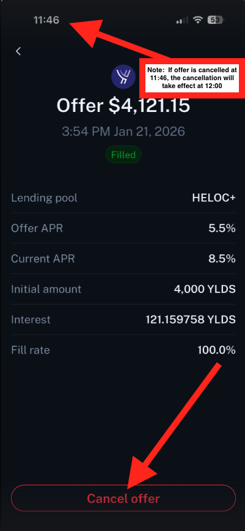245x531 pixels.
Task: Tap the HELOC+ pool value
Action: [x=214, y=198]
